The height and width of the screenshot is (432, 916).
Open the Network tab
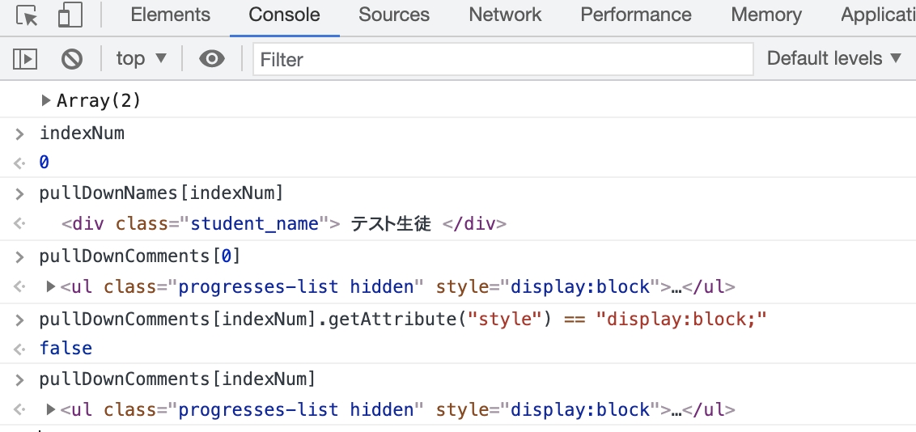[x=505, y=15]
